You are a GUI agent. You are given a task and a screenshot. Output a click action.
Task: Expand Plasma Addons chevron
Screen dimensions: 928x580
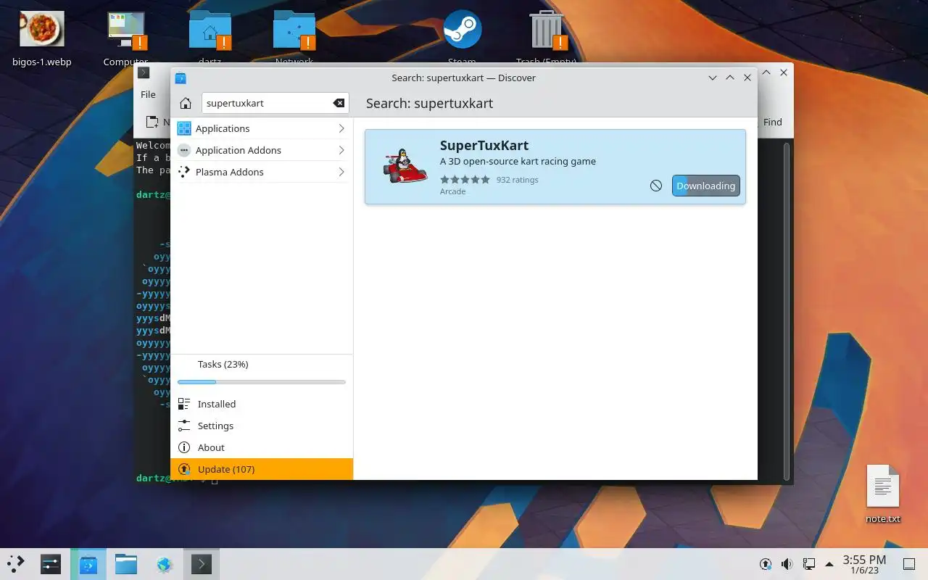341,172
